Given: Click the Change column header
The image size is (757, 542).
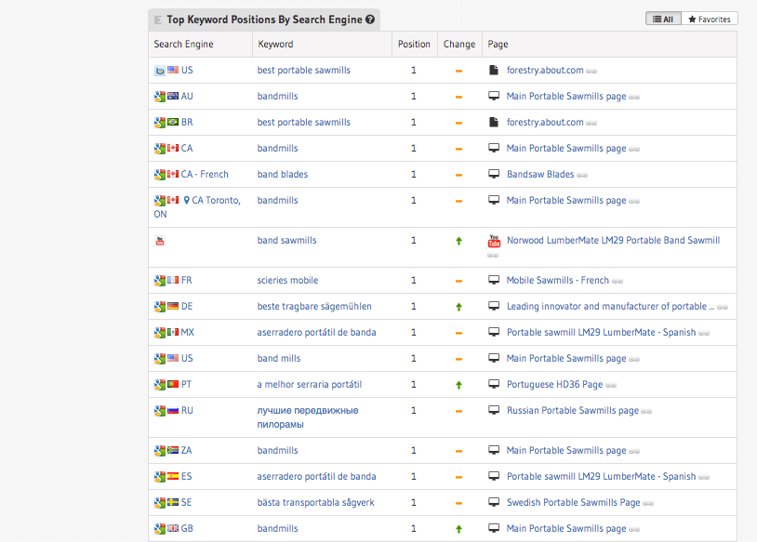Looking at the screenshot, I should 459,45.
